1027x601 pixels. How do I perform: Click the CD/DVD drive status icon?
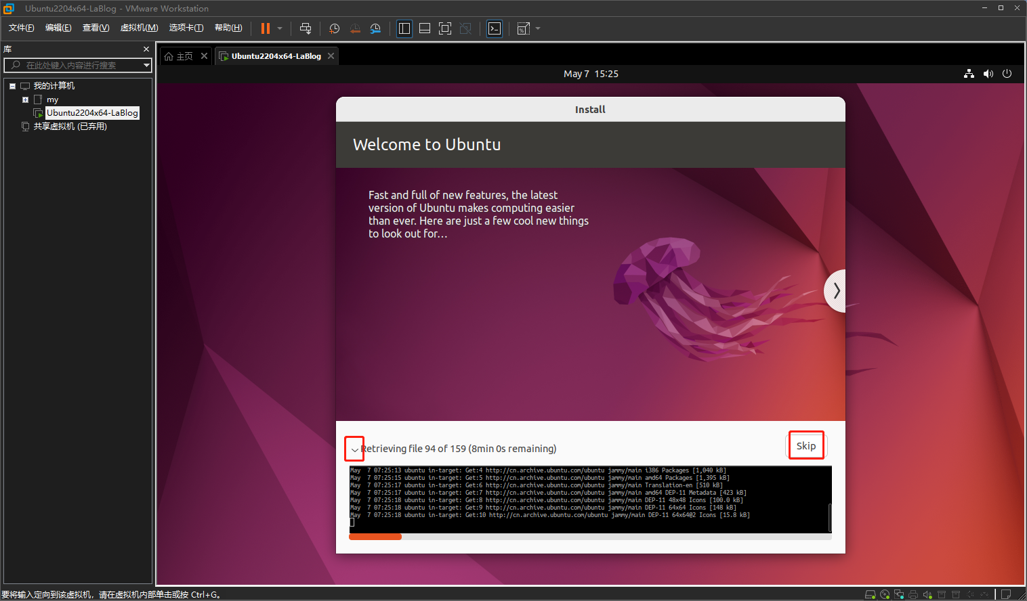click(x=885, y=594)
